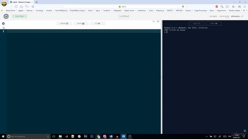This screenshot has width=248, height=139.
Task: Open the history clock icon dropdown
Action: (227, 7)
